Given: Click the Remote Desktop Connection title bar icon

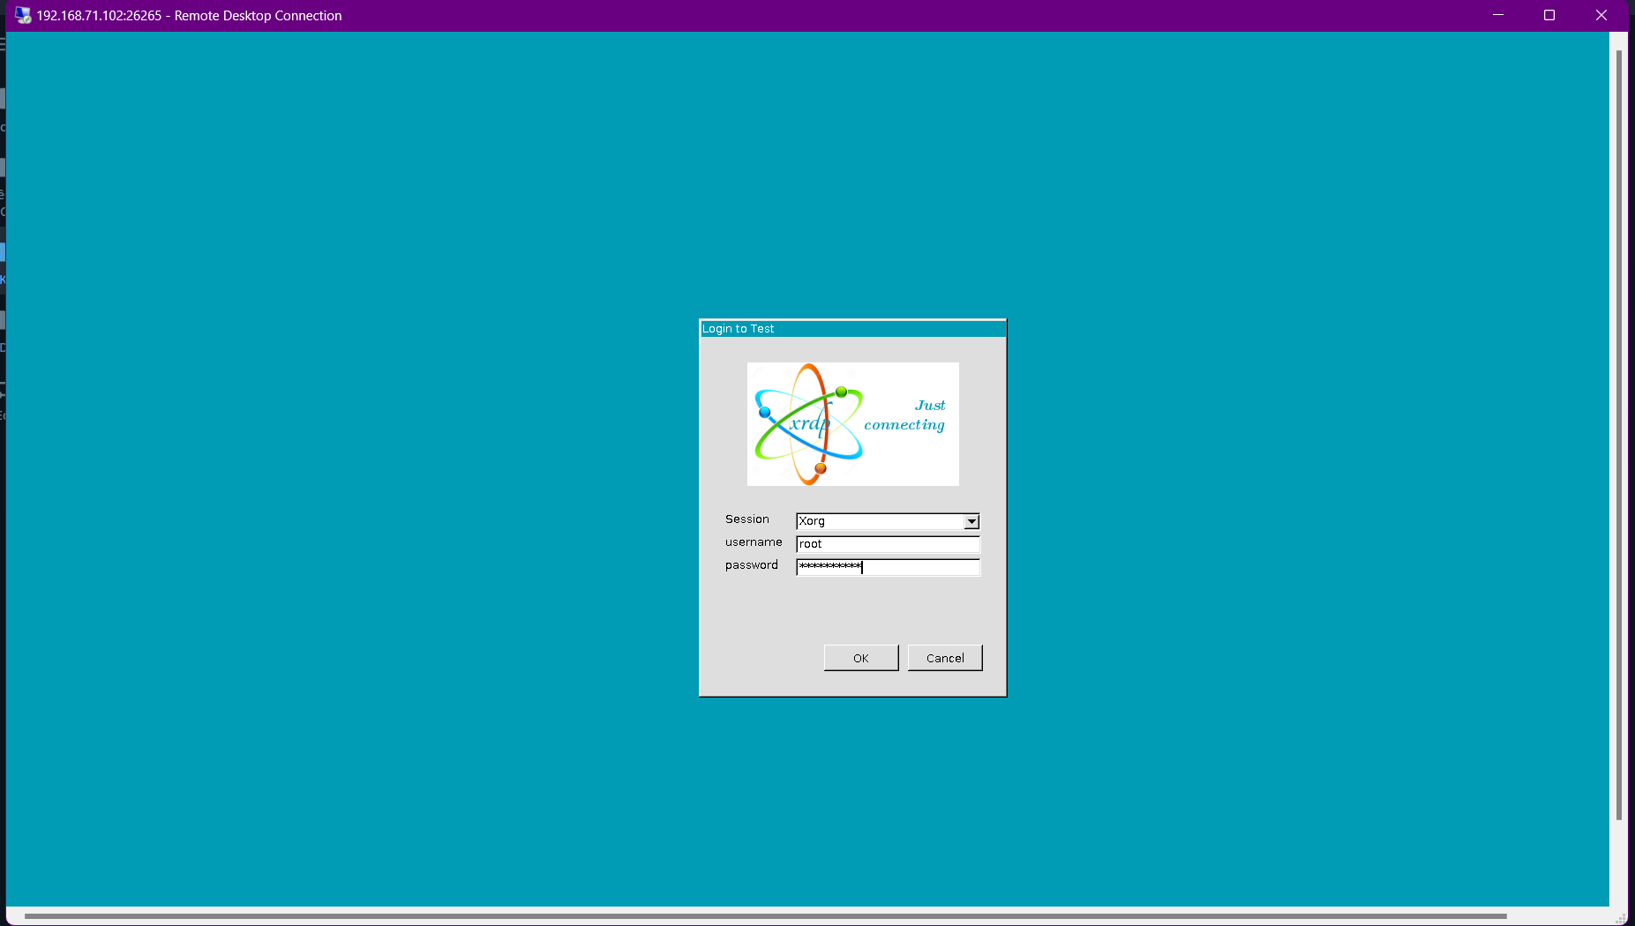Looking at the screenshot, I should point(23,15).
